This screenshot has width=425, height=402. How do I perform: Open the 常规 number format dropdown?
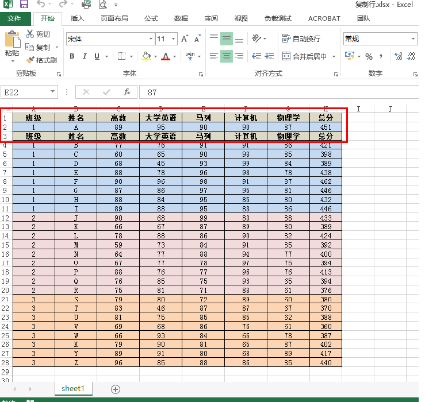(413, 38)
